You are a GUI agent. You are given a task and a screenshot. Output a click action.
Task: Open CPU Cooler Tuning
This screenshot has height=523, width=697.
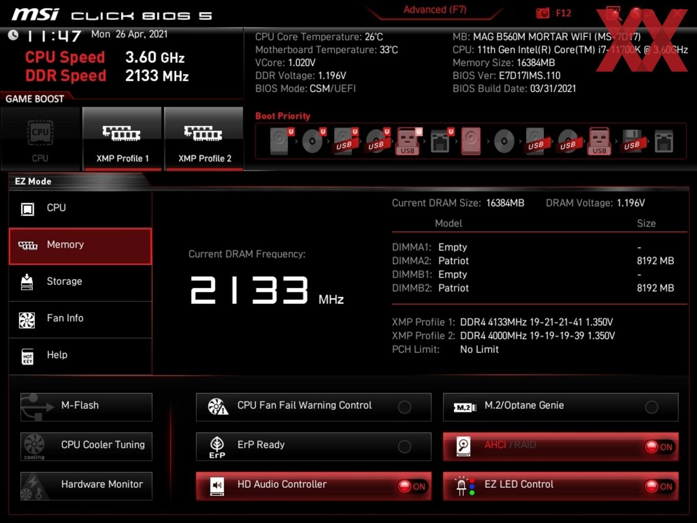tap(86, 447)
